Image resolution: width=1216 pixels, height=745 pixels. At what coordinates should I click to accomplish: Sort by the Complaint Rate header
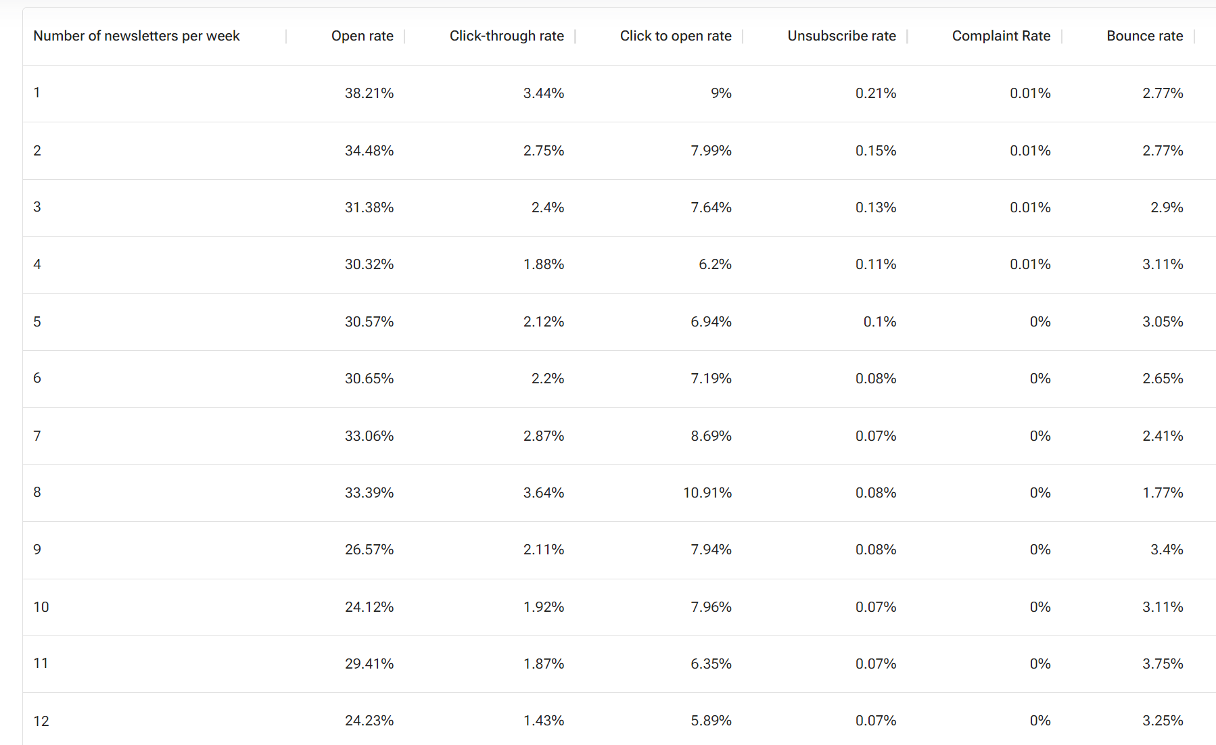[x=1001, y=36]
